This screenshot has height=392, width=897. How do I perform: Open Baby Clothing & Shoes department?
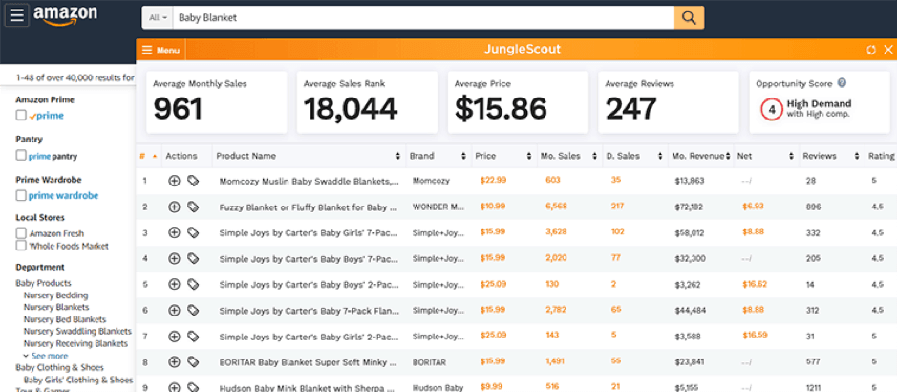[59, 367]
